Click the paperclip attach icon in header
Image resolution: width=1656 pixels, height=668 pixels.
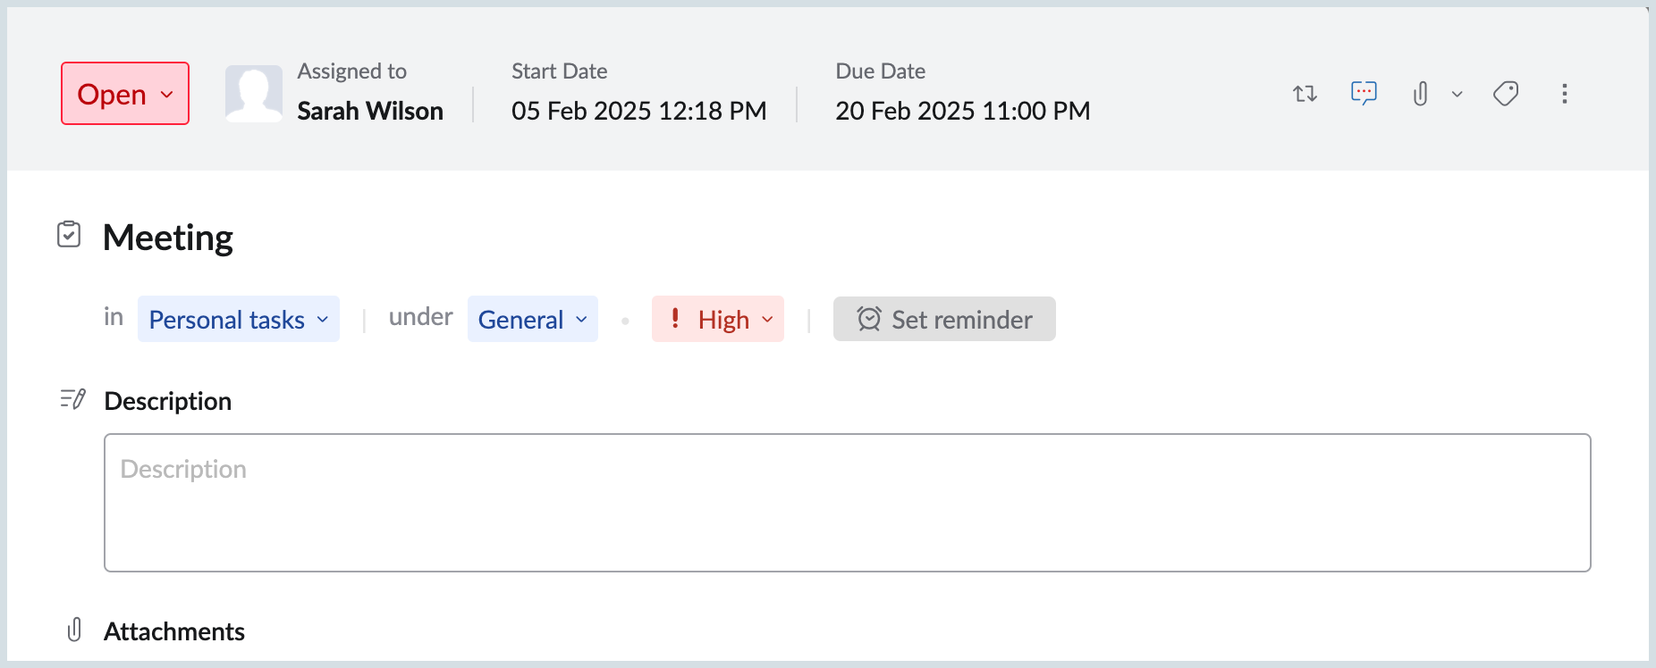(1420, 94)
